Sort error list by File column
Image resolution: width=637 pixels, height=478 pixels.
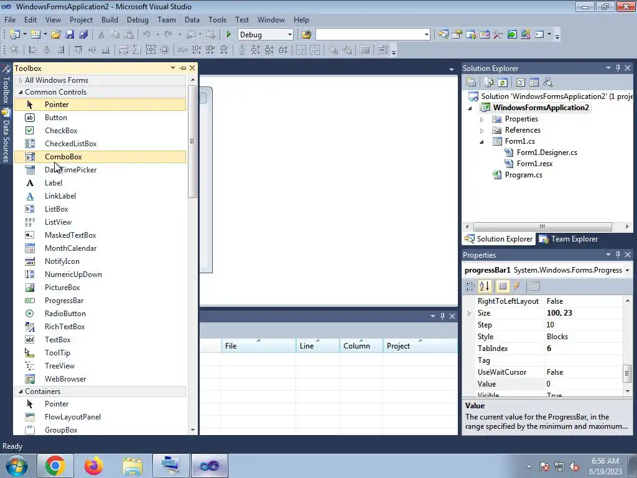coord(258,345)
